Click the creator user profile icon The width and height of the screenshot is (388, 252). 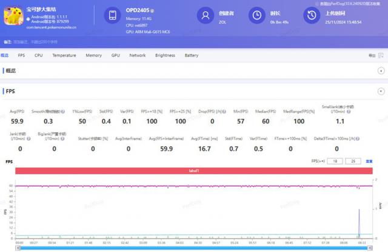pyautogui.click(x=207, y=16)
